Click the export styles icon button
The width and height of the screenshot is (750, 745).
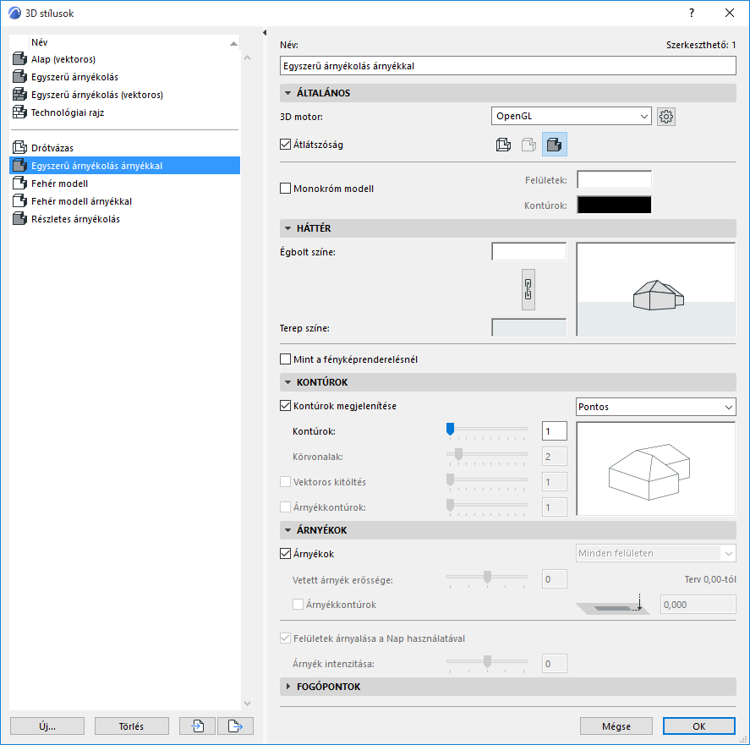[235, 726]
